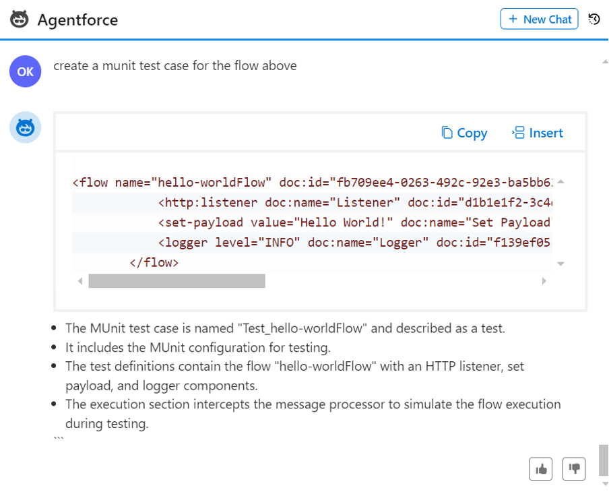Viewport: 609px width, 492px height.
Task: Click the up arrow in the code block scrollbar
Action: [x=560, y=181]
